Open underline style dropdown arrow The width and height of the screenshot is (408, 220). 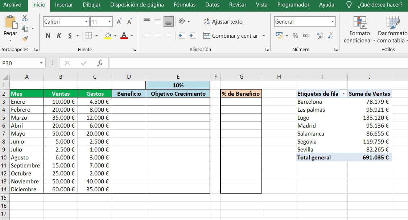point(78,36)
